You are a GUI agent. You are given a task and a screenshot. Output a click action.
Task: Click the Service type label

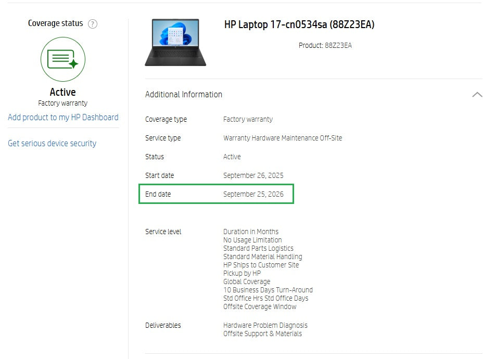pos(163,138)
